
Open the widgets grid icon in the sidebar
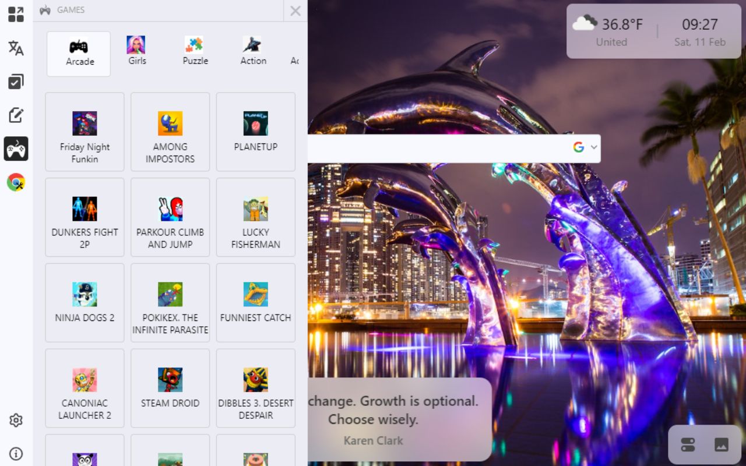tap(16, 14)
